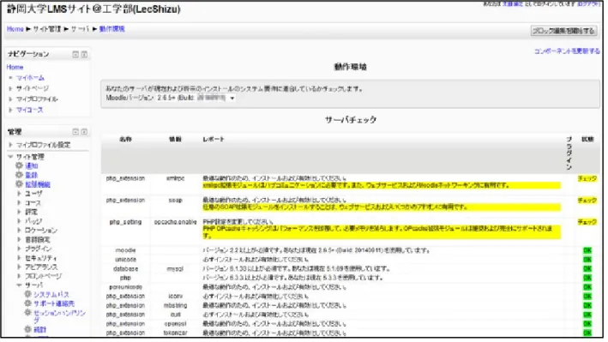Click the openssl info cell
This screenshot has height=342, width=608.
[175, 324]
